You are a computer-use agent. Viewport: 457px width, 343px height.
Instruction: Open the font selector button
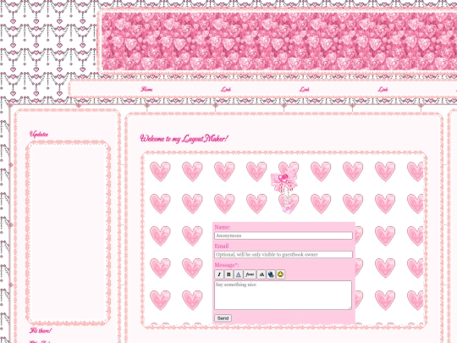point(250,274)
